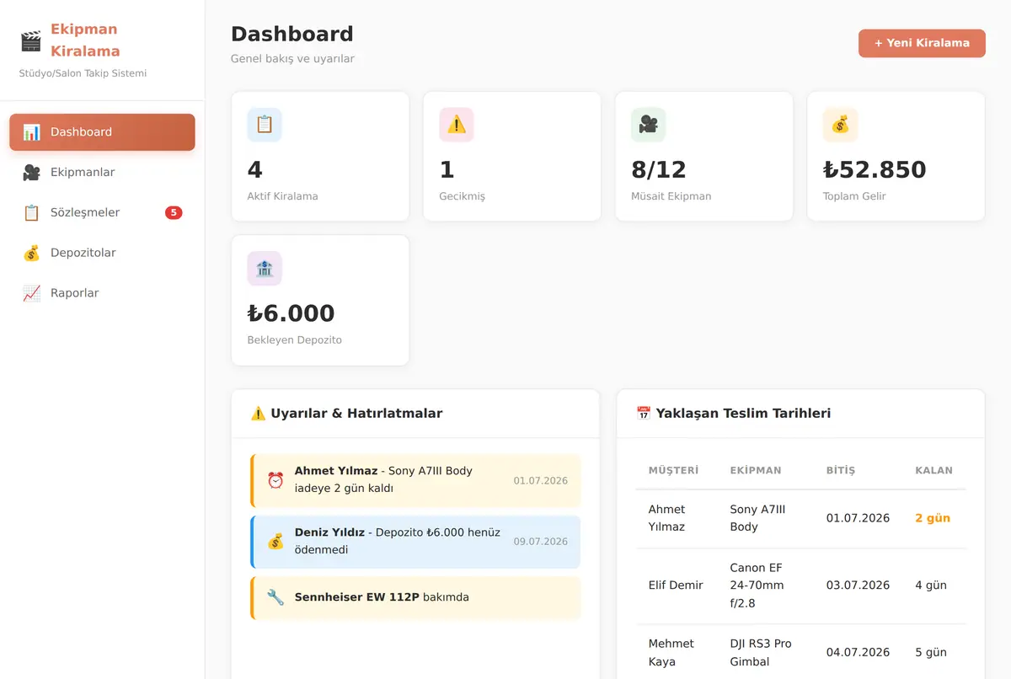Click the Depozitolar money bag icon
Viewport: 1011px width, 679px height.
31,253
